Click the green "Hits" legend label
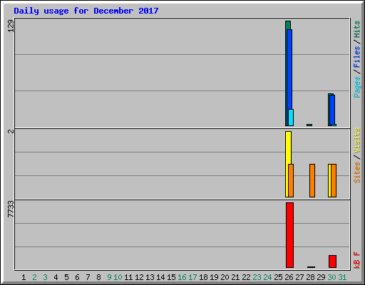Viewport: 365px width, 285px height. click(x=356, y=29)
